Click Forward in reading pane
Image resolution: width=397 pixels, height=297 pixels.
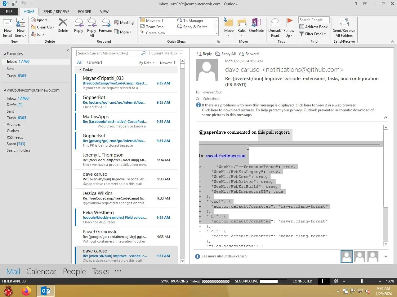tap(249, 54)
